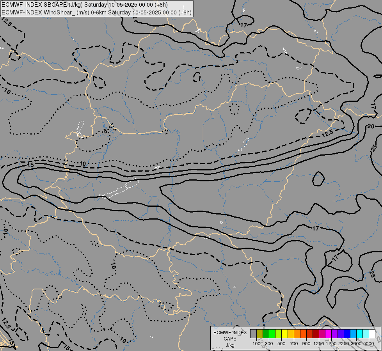The height and width of the screenshot is (351, 382).
Task: Click legend value 5000
Action: [369, 344]
